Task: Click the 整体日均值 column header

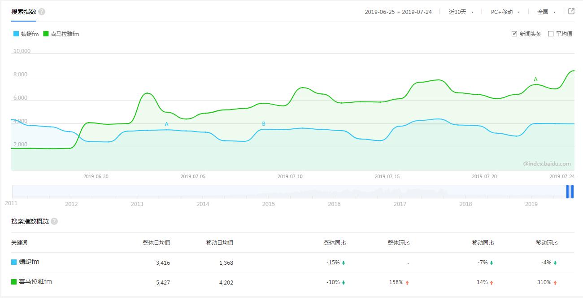Action: click(156, 243)
